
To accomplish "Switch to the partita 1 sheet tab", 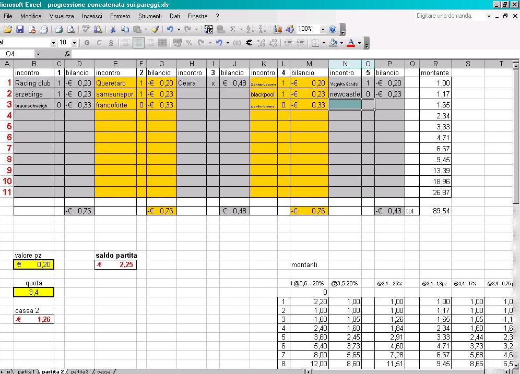I will point(26,372).
